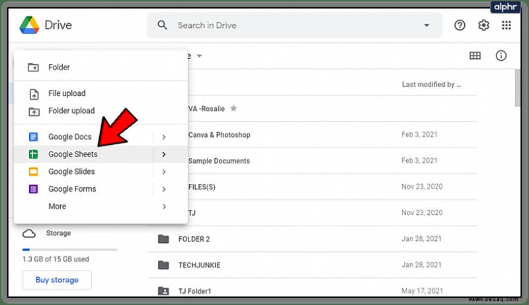
Task: Click the search magnifier icon
Action: [x=162, y=25]
